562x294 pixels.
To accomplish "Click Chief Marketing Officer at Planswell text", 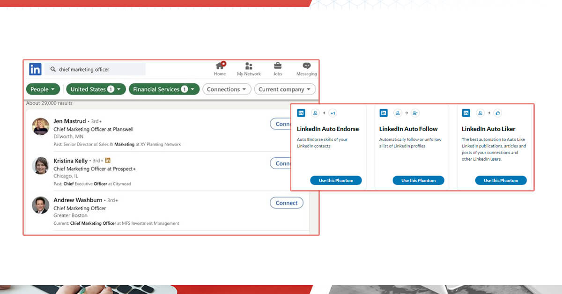I will [93, 129].
